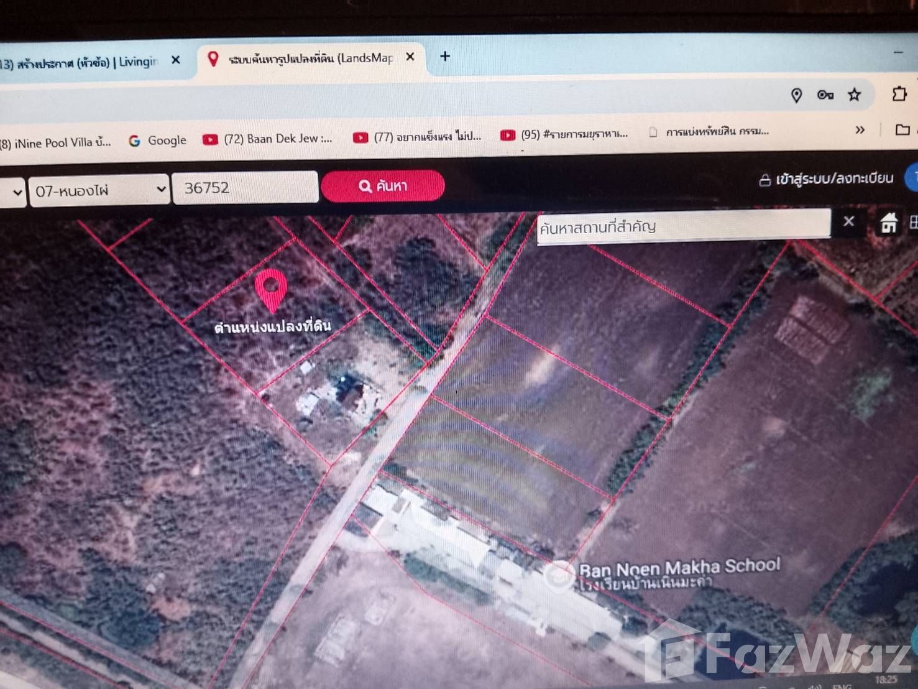Expand the 07-หนองไผ่ district dropdown
The height and width of the screenshot is (689, 918).
pos(100,190)
